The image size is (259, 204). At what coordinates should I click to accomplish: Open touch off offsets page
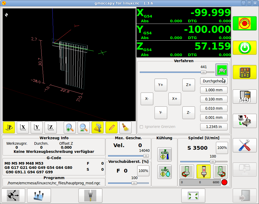[39, 196]
